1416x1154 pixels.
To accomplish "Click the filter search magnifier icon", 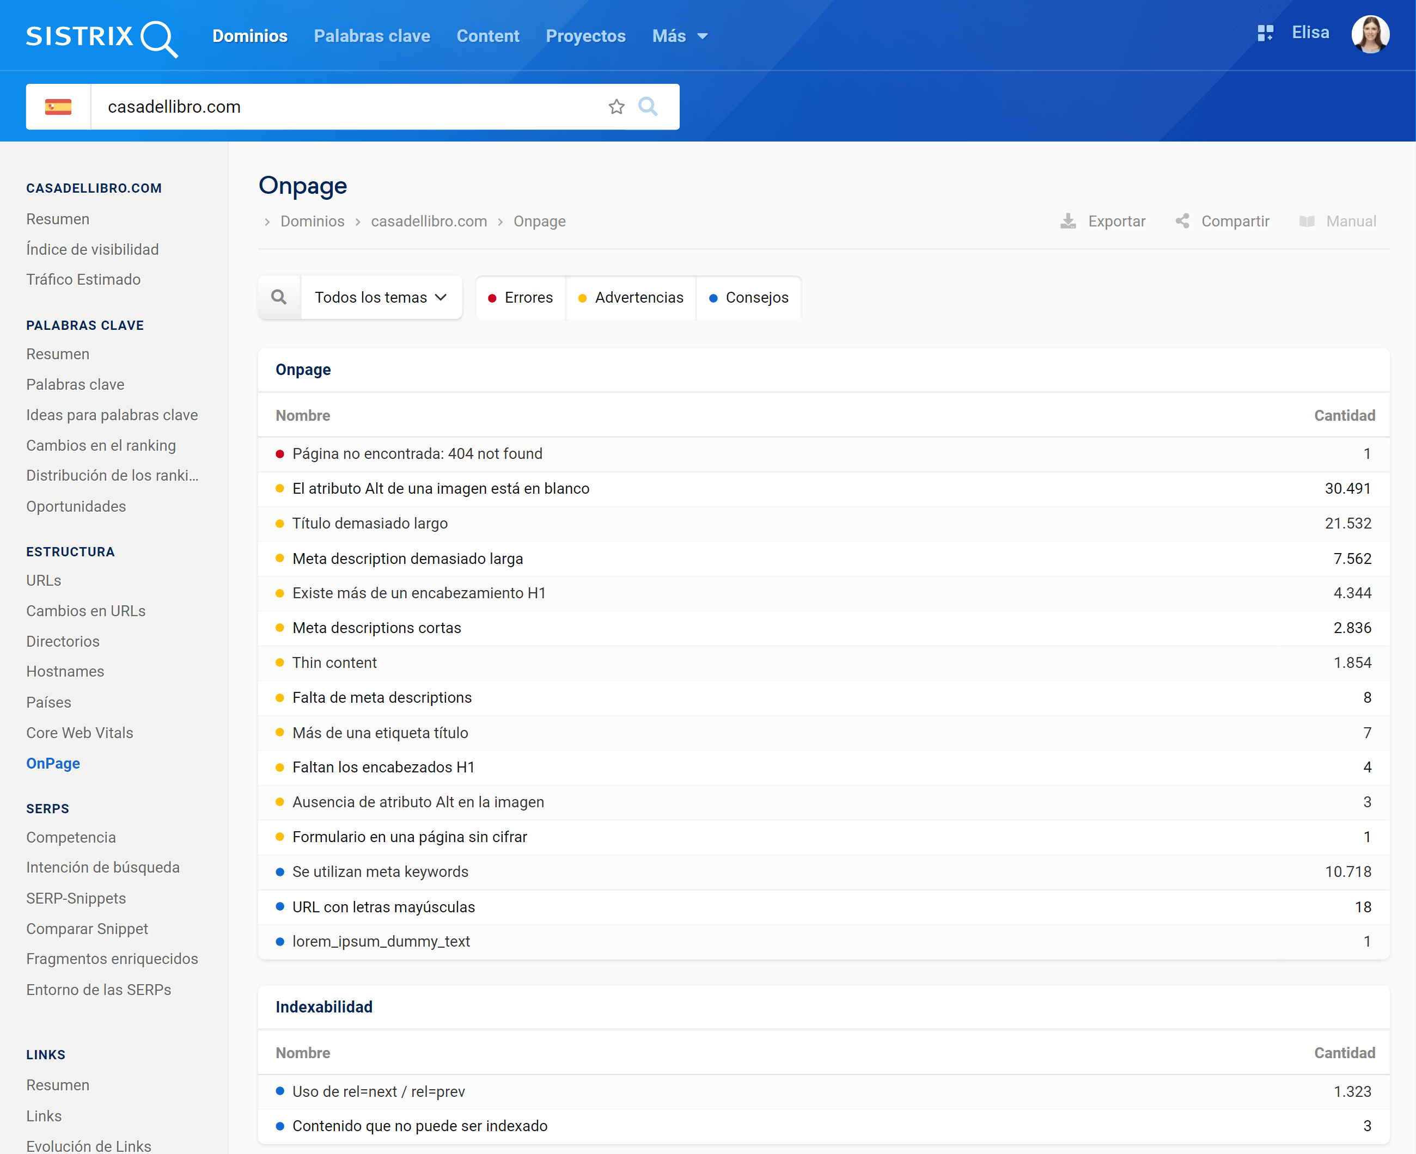I will [279, 297].
